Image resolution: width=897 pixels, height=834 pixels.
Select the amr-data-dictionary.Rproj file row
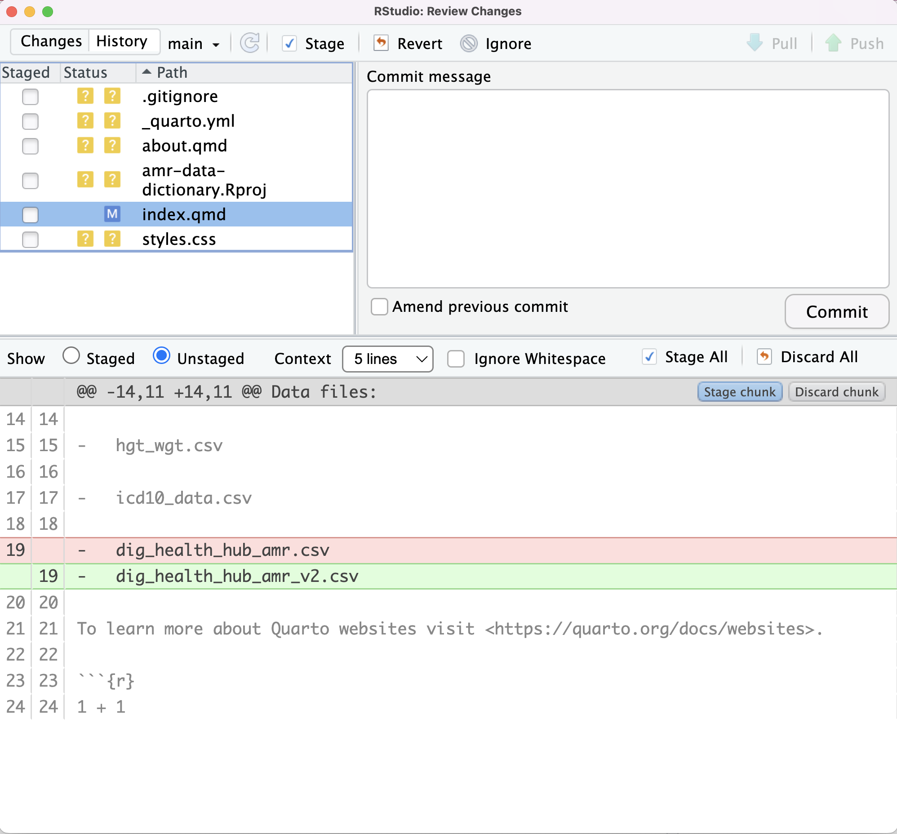[176, 181]
